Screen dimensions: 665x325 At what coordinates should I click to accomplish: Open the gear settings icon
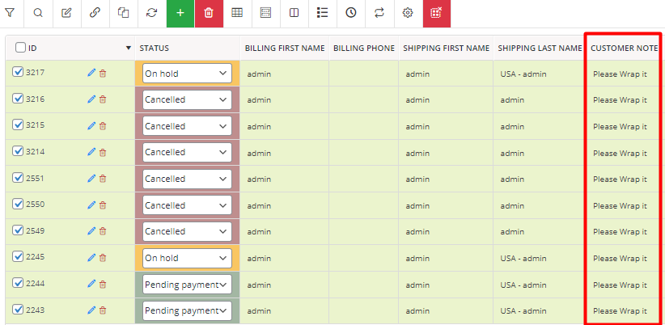point(408,13)
